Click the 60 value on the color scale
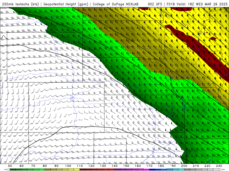The image size is (229, 171). click(21, 166)
